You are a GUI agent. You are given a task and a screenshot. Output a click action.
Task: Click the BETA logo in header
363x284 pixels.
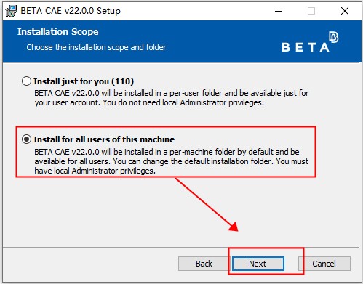pyautogui.click(x=310, y=41)
